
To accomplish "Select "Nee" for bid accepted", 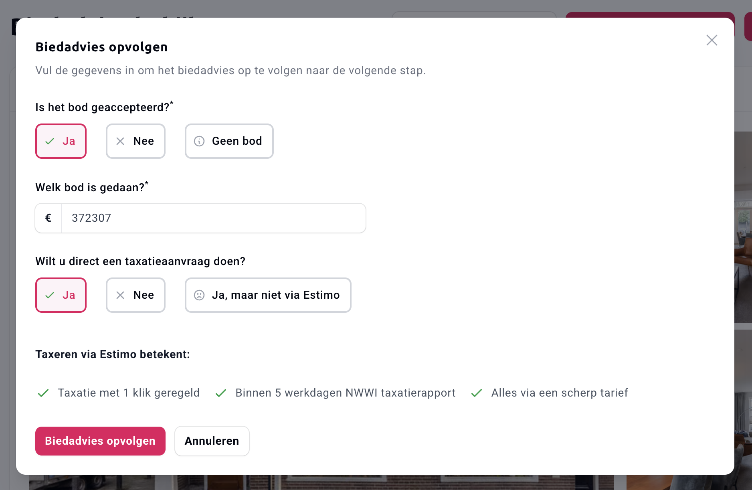I will point(135,141).
